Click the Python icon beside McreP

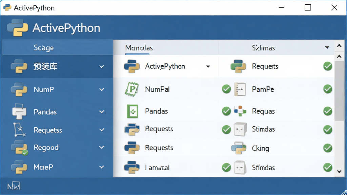19,167
